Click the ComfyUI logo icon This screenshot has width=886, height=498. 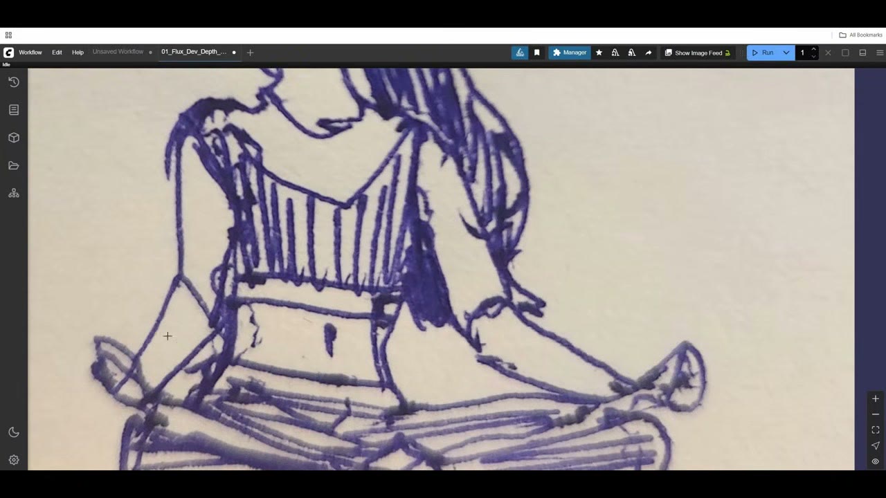8,53
